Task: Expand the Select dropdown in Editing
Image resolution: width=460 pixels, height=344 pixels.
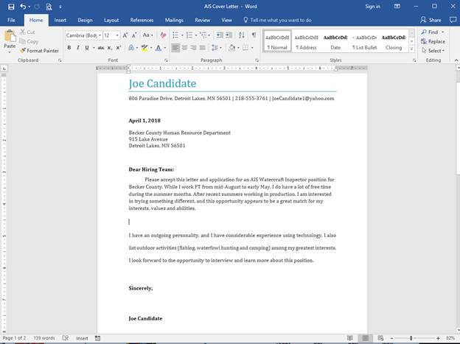Action: click(x=435, y=51)
